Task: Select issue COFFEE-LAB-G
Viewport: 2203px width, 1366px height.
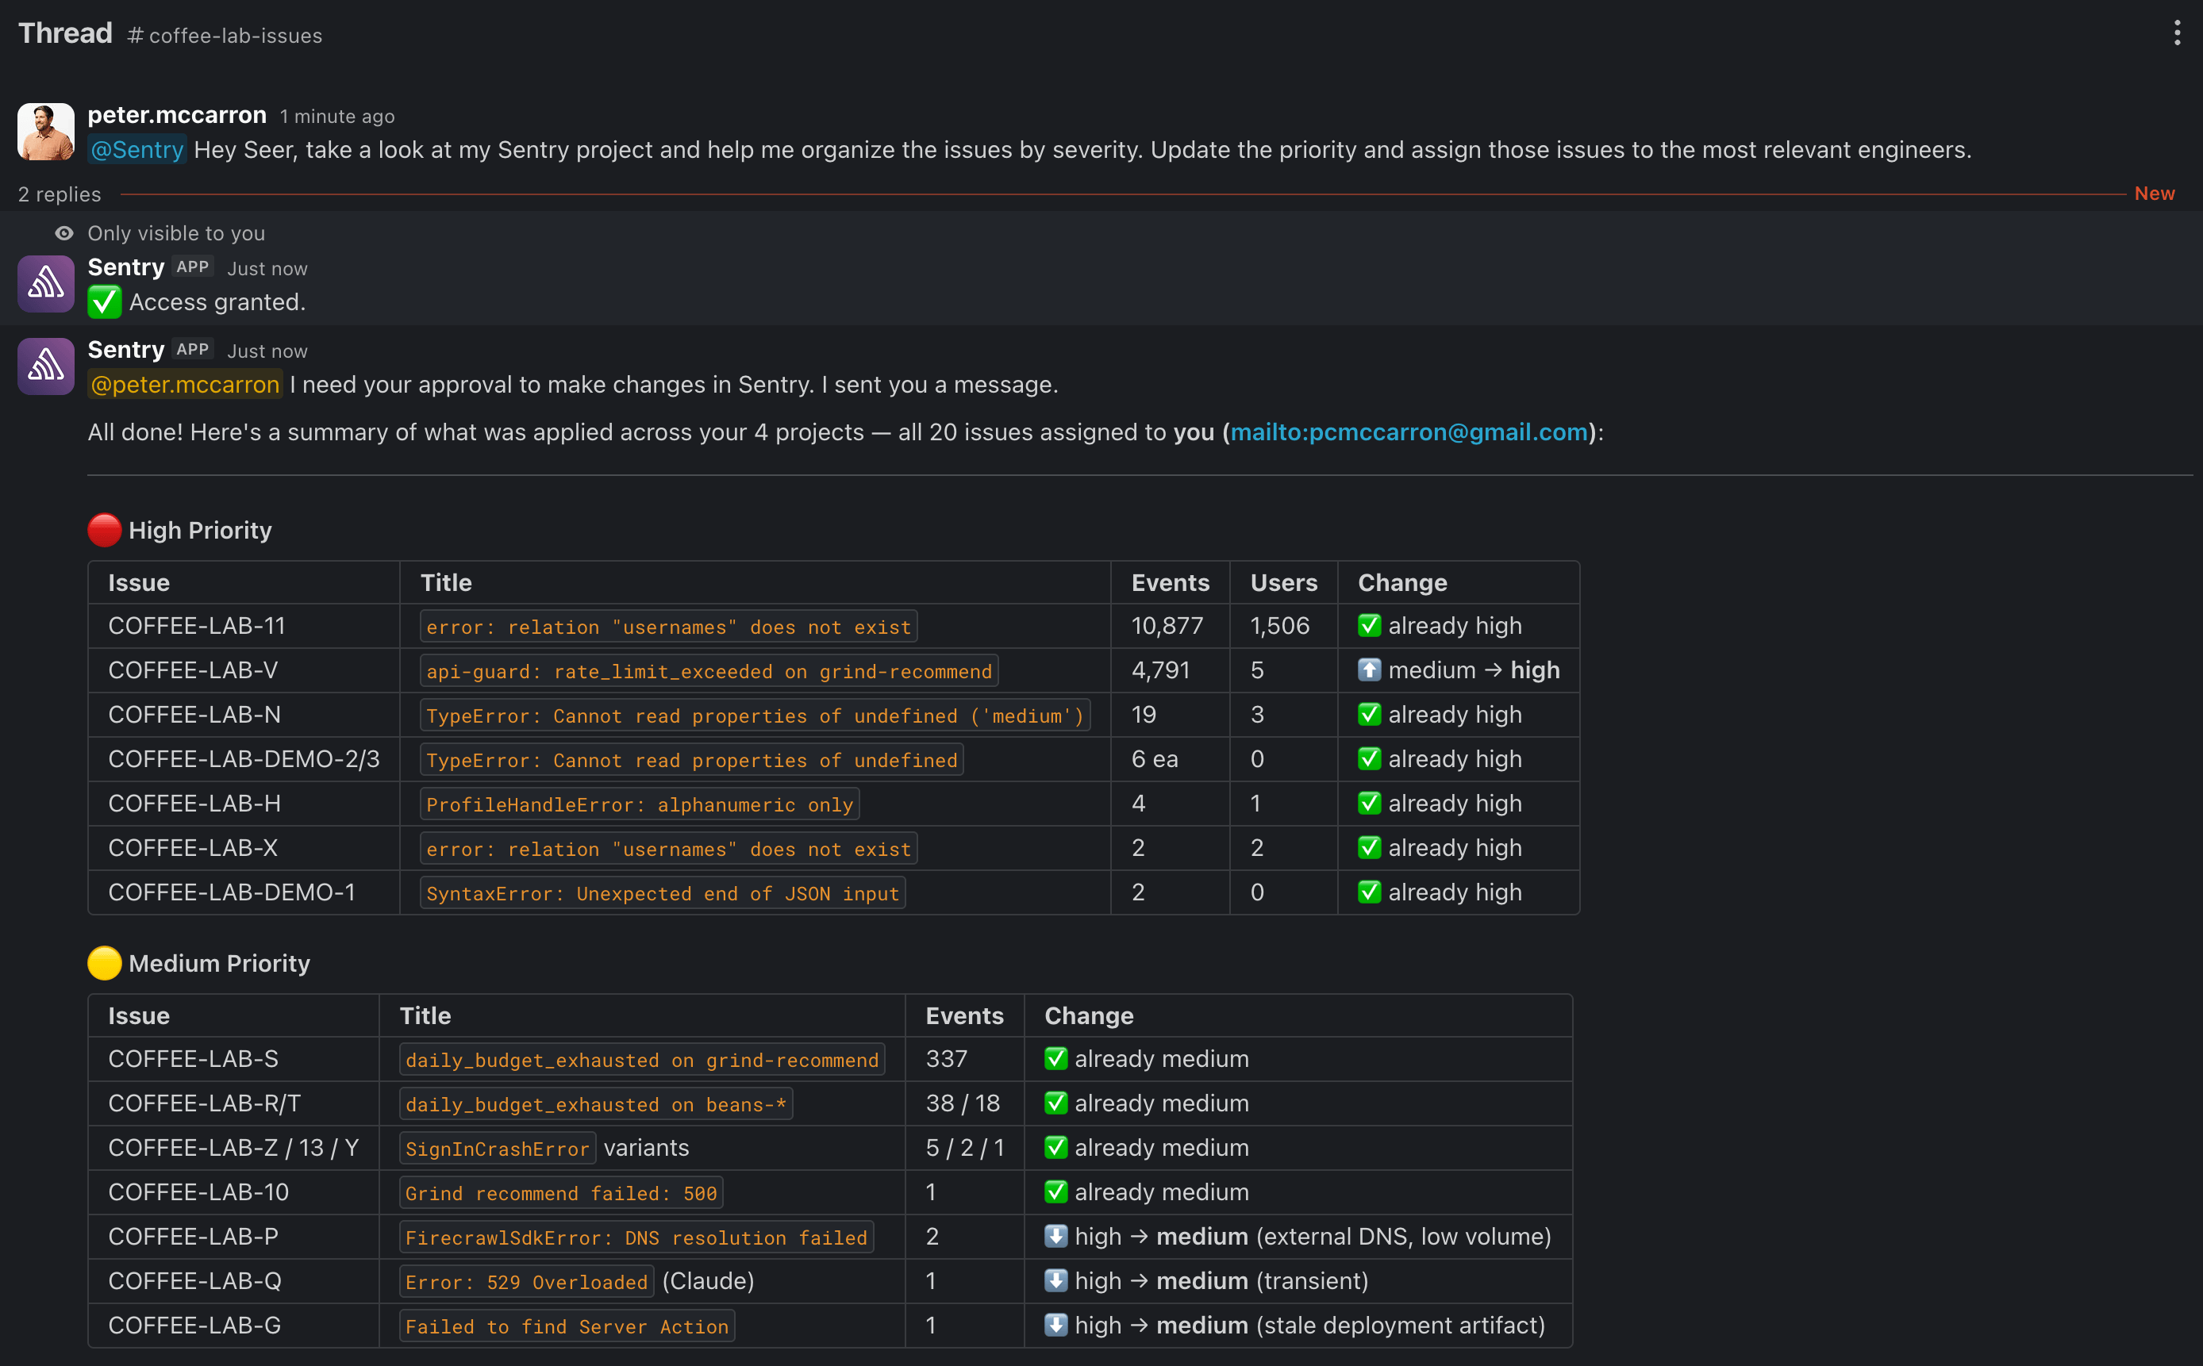Action: pyautogui.click(x=194, y=1325)
